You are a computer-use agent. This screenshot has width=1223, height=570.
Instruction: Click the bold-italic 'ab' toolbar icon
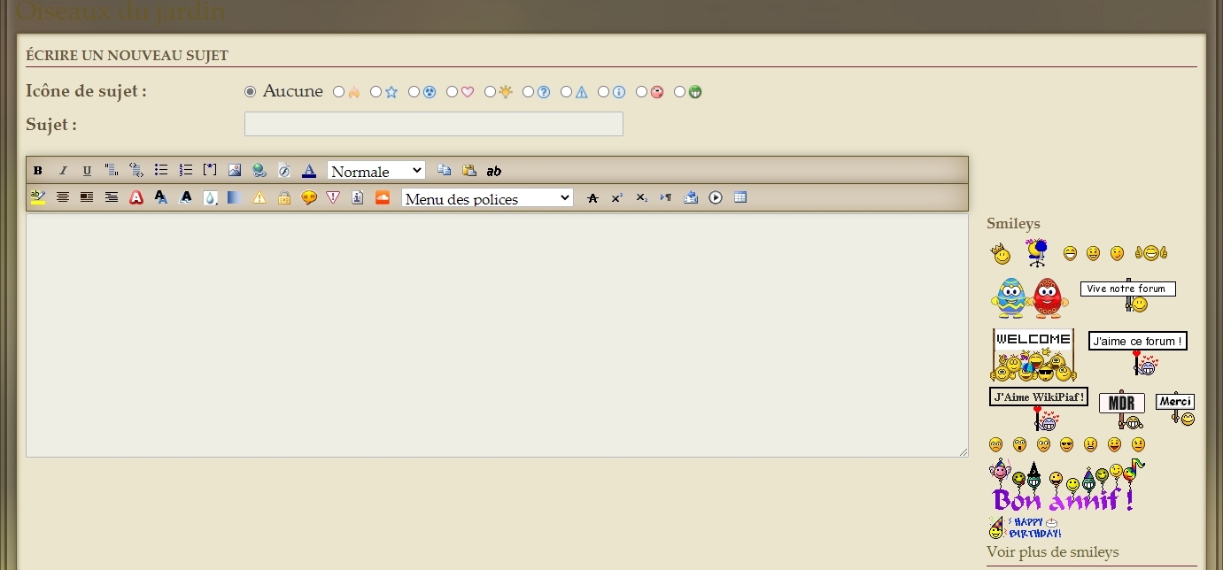coord(494,171)
